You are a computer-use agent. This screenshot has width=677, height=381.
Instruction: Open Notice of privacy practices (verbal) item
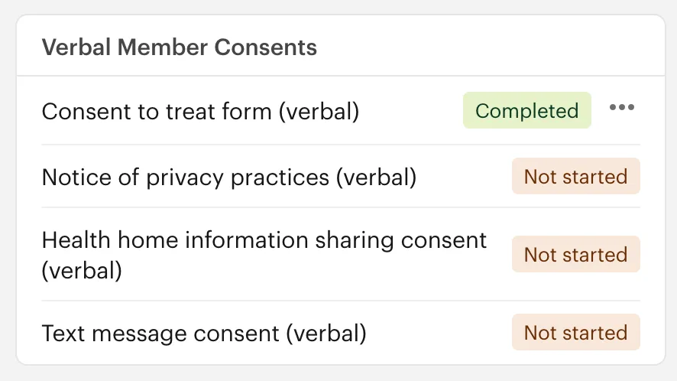point(228,177)
